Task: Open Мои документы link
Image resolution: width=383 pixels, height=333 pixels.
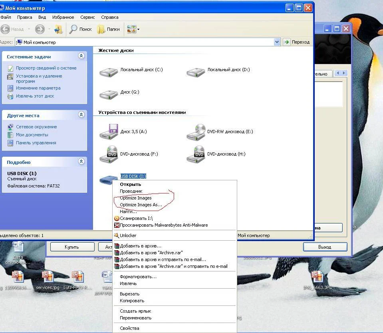Action: (32, 135)
